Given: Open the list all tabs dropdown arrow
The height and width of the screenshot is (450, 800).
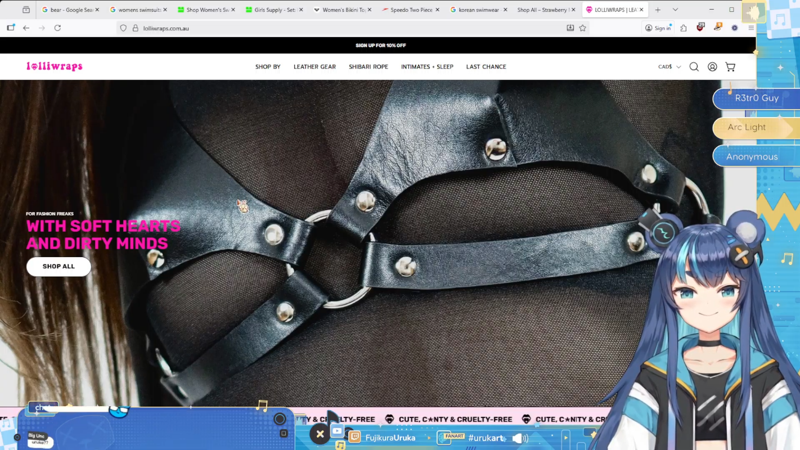Looking at the screenshot, I should pos(675,10).
